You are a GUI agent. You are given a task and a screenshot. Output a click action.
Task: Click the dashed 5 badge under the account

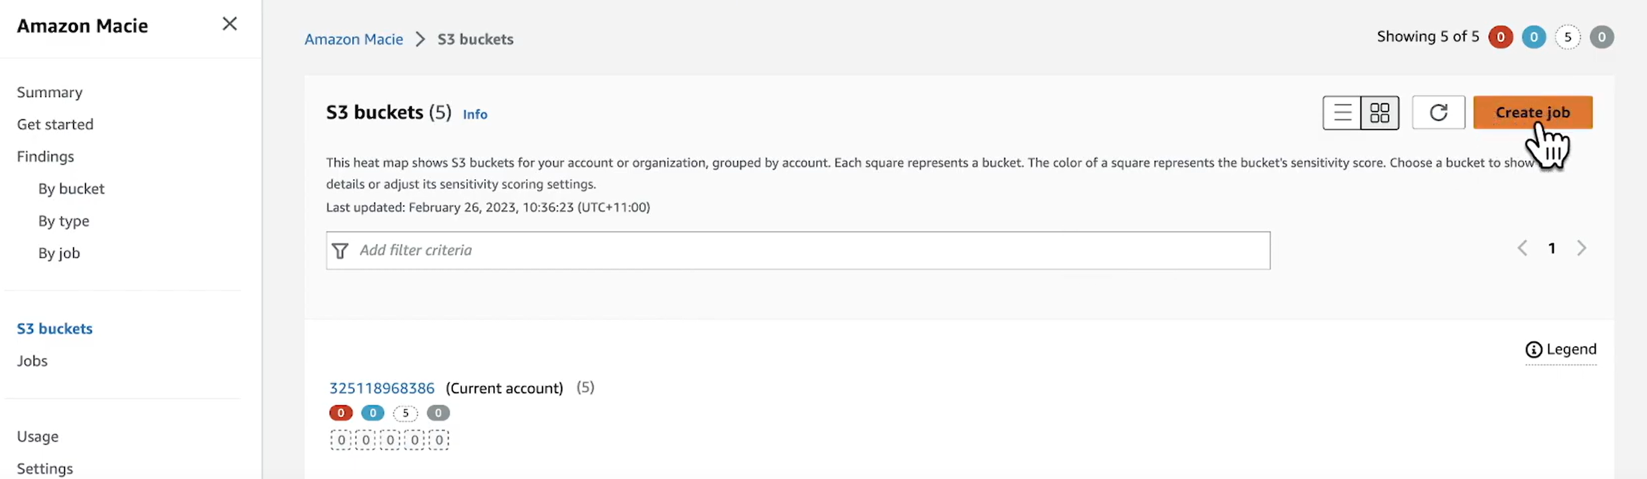point(406,413)
